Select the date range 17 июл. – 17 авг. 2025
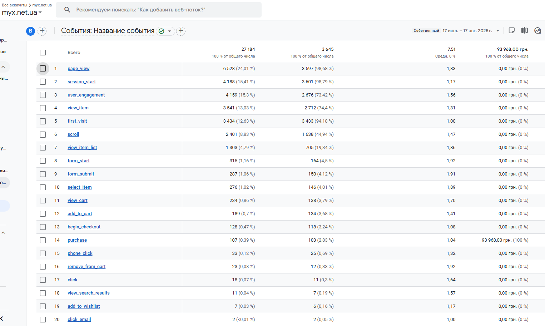 click(467, 31)
